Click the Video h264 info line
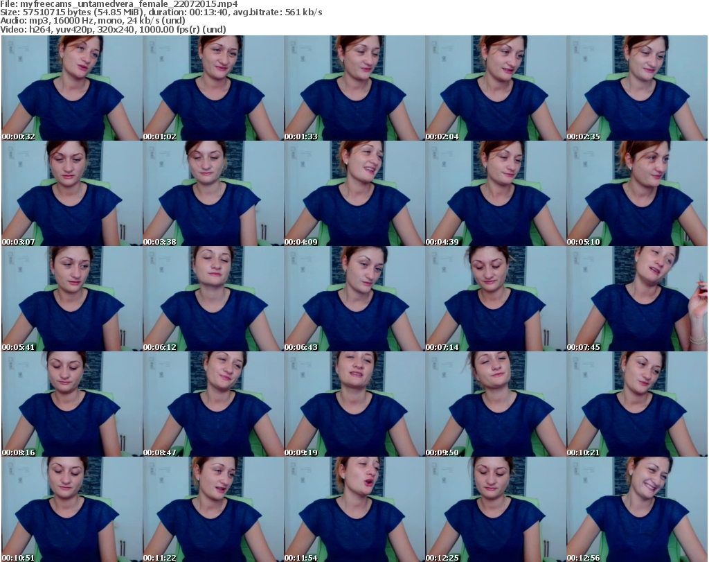The height and width of the screenshot is (562, 709). click(113, 29)
